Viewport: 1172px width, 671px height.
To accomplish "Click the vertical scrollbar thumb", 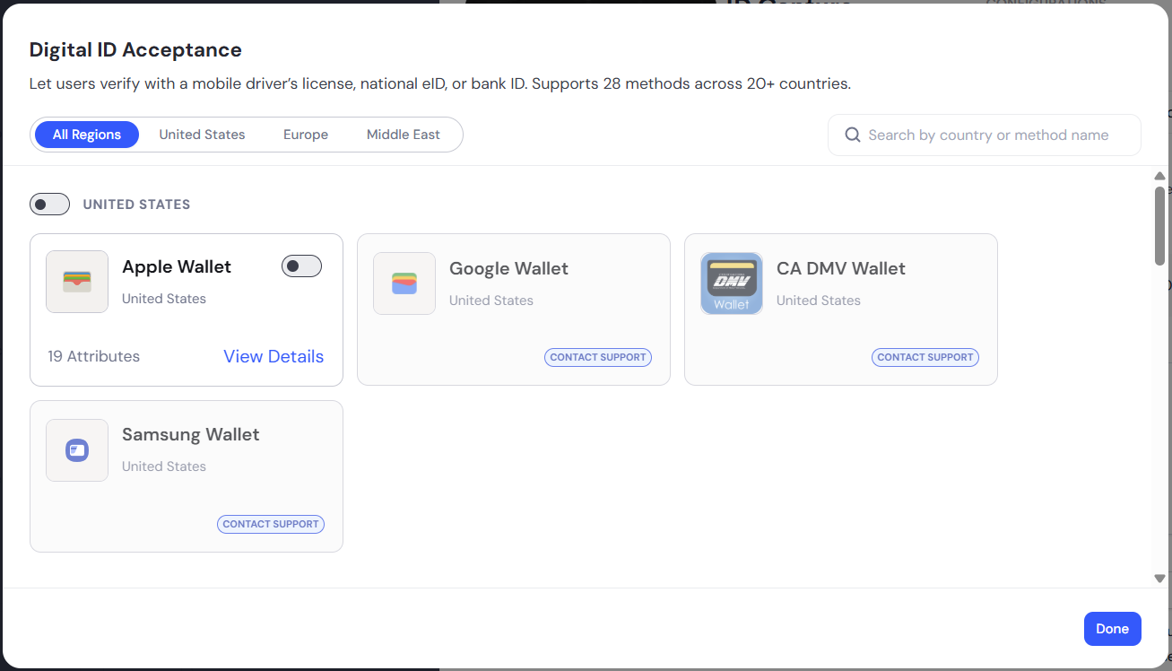I will [1159, 226].
